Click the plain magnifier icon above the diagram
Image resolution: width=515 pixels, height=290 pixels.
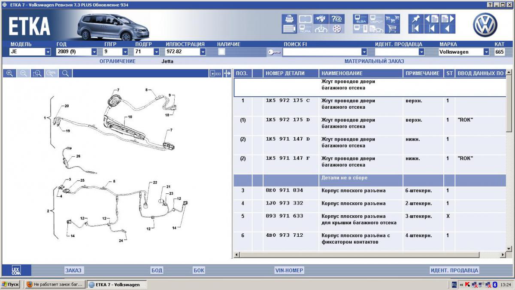pos(65,73)
